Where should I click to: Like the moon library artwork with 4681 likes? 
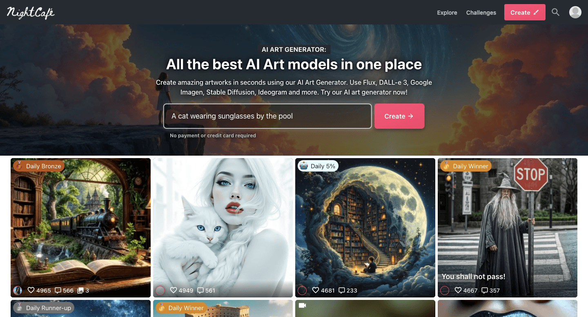315,291
